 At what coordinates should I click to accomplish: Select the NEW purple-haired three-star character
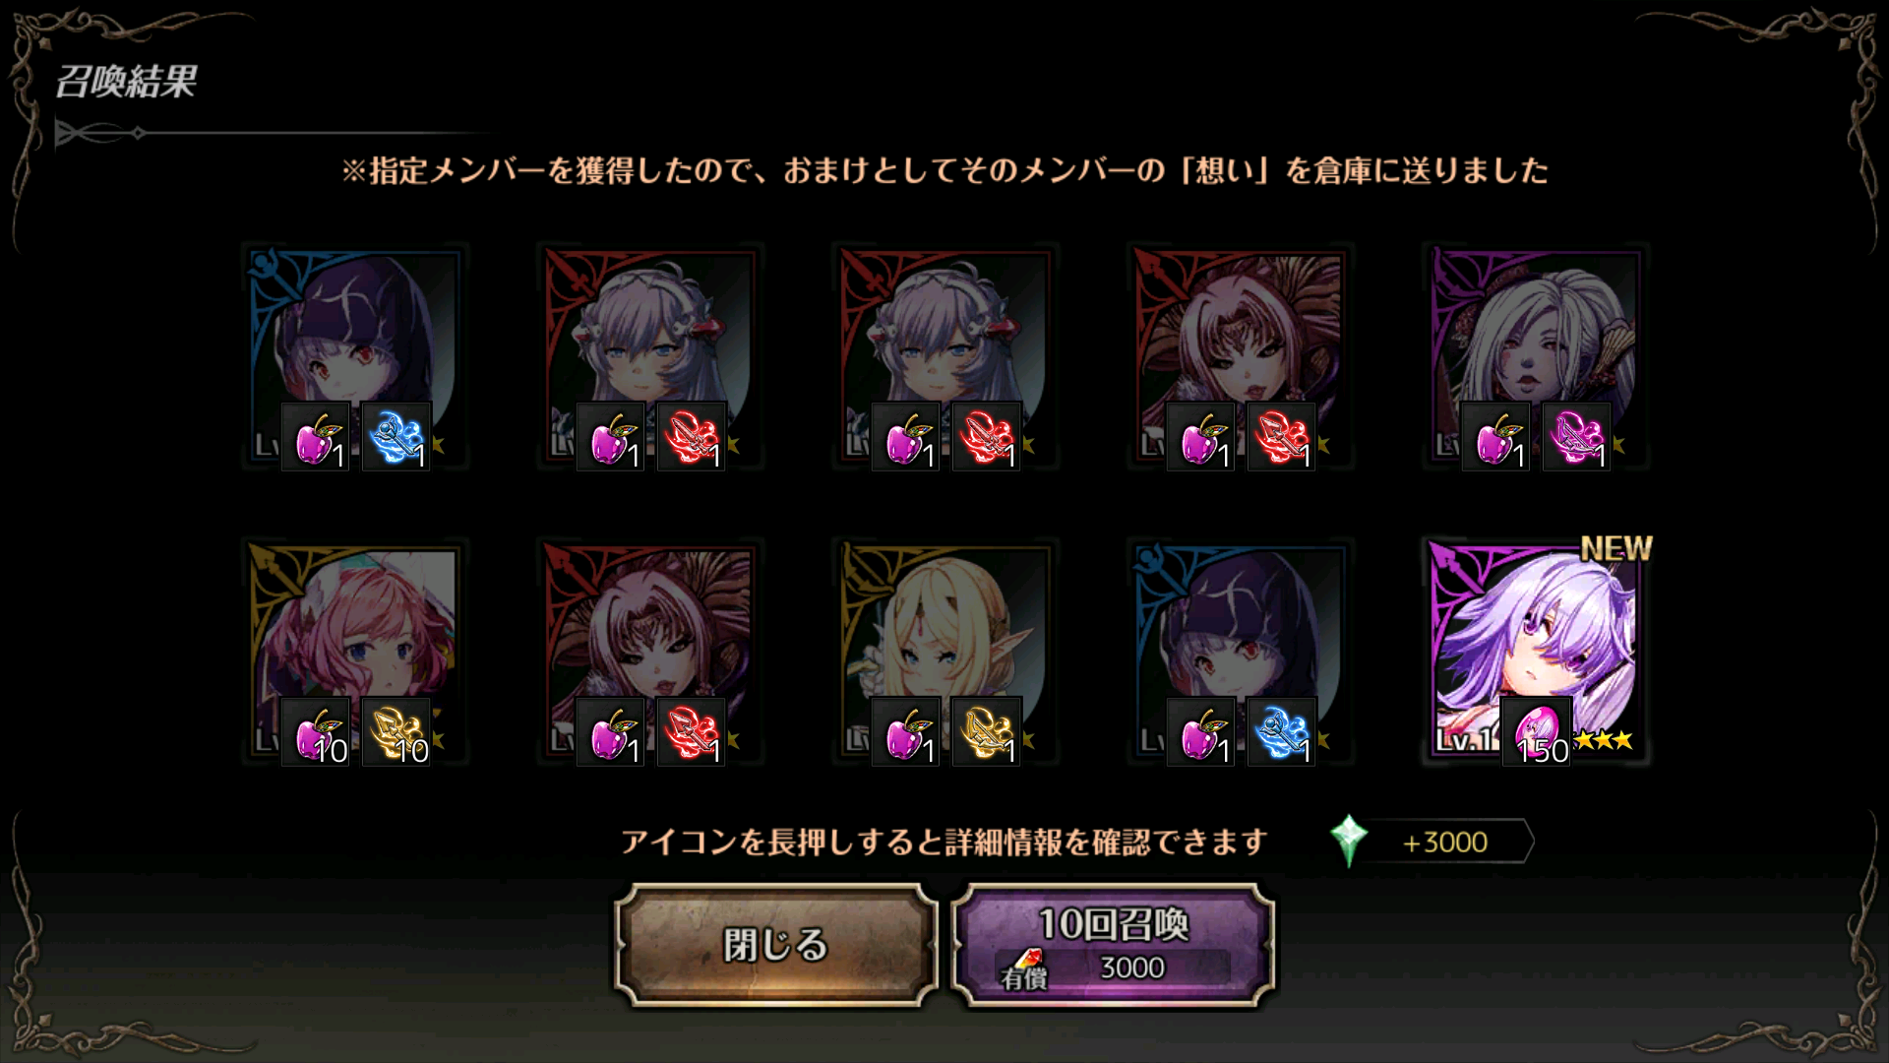[x=1536, y=652]
